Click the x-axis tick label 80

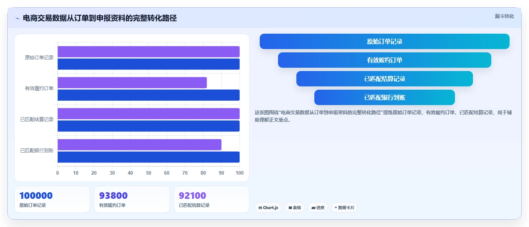point(203,173)
